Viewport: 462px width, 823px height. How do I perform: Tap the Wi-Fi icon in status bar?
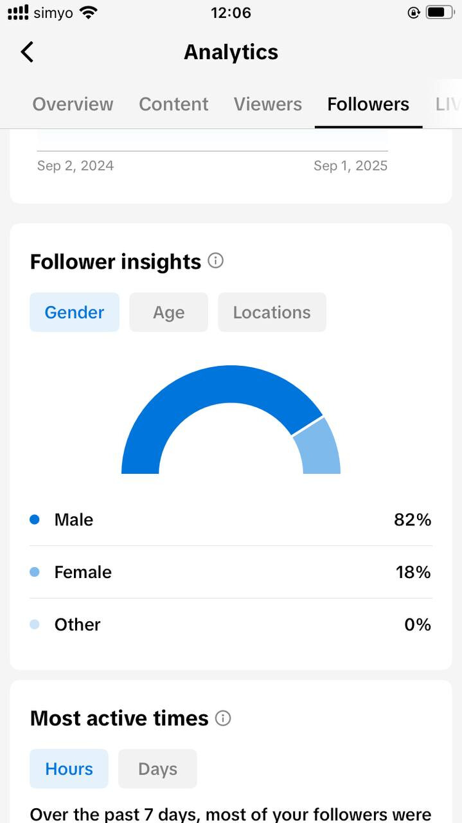[x=89, y=12]
